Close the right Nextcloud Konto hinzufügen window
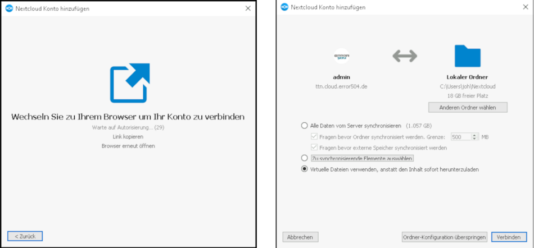The width and height of the screenshot is (534, 248). coord(526,7)
